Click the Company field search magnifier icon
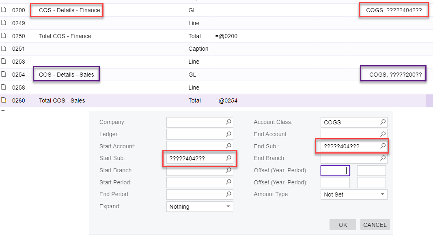Viewport: 433px width, 235px height. 228,122
